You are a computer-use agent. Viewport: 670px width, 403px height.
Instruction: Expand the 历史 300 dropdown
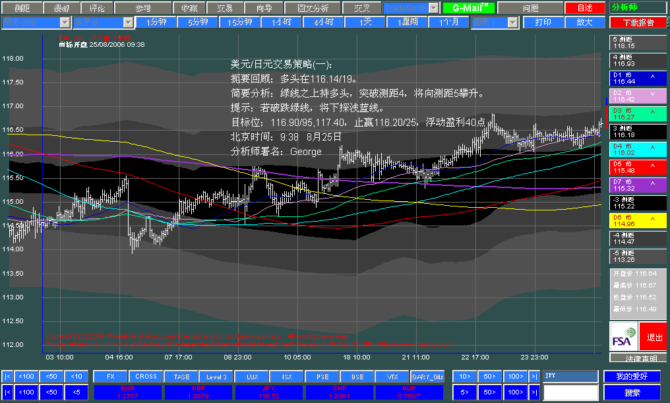tap(65, 22)
